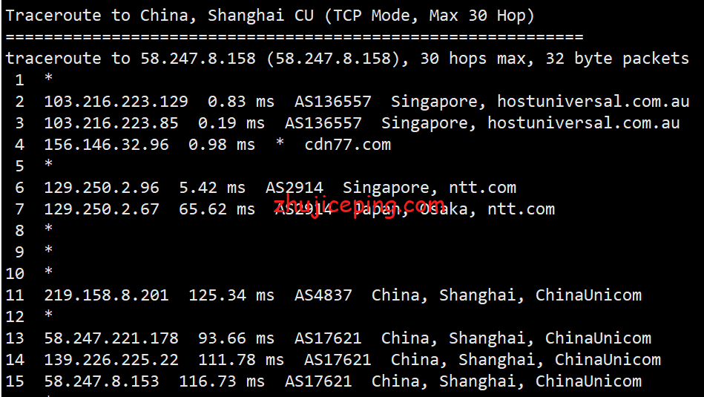This screenshot has height=397, width=704.
Task: Click the 125.34 ms latency value
Action: (x=231, y=295)
